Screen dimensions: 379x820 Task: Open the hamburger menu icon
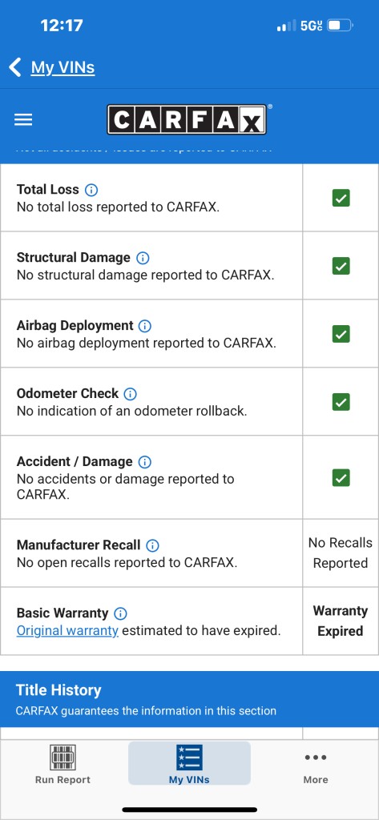(x=23, y=120)
